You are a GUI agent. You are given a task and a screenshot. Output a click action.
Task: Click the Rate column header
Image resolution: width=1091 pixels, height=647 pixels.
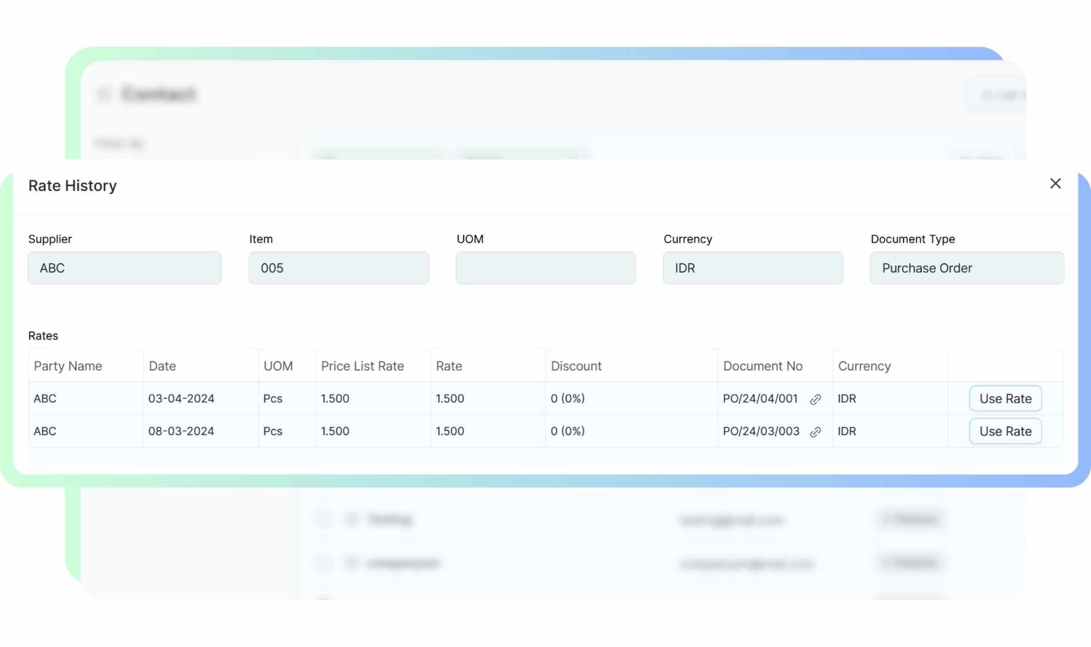coord(449,366)
